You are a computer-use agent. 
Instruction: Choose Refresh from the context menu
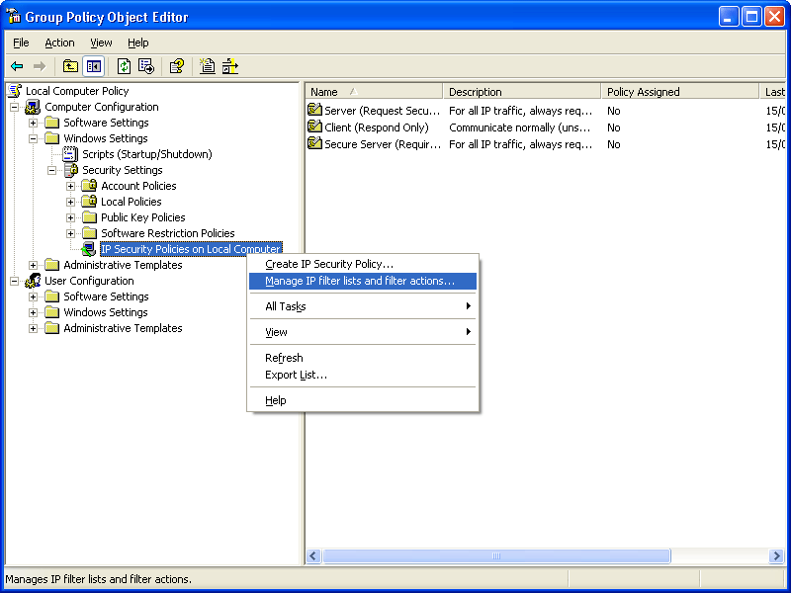(363, 358)
